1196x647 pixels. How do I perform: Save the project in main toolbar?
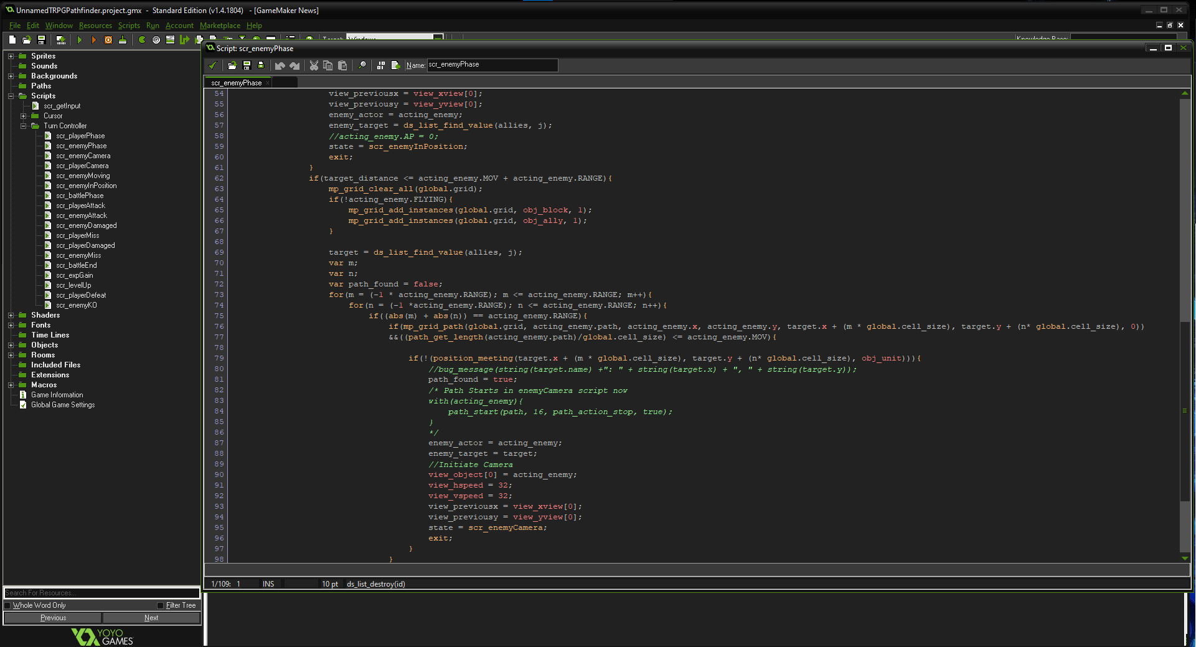[42, 40]
